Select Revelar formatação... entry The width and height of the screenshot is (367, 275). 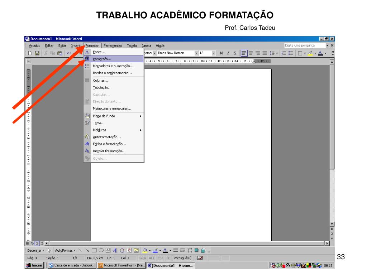click(114, 151)
